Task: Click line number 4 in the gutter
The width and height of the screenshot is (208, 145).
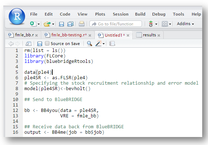Action: coord(17,67)
